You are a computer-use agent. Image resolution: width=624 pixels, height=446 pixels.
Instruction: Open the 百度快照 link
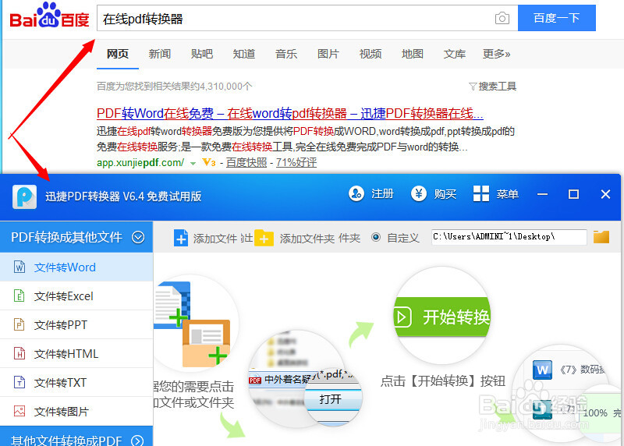click(x=246, y=162)
